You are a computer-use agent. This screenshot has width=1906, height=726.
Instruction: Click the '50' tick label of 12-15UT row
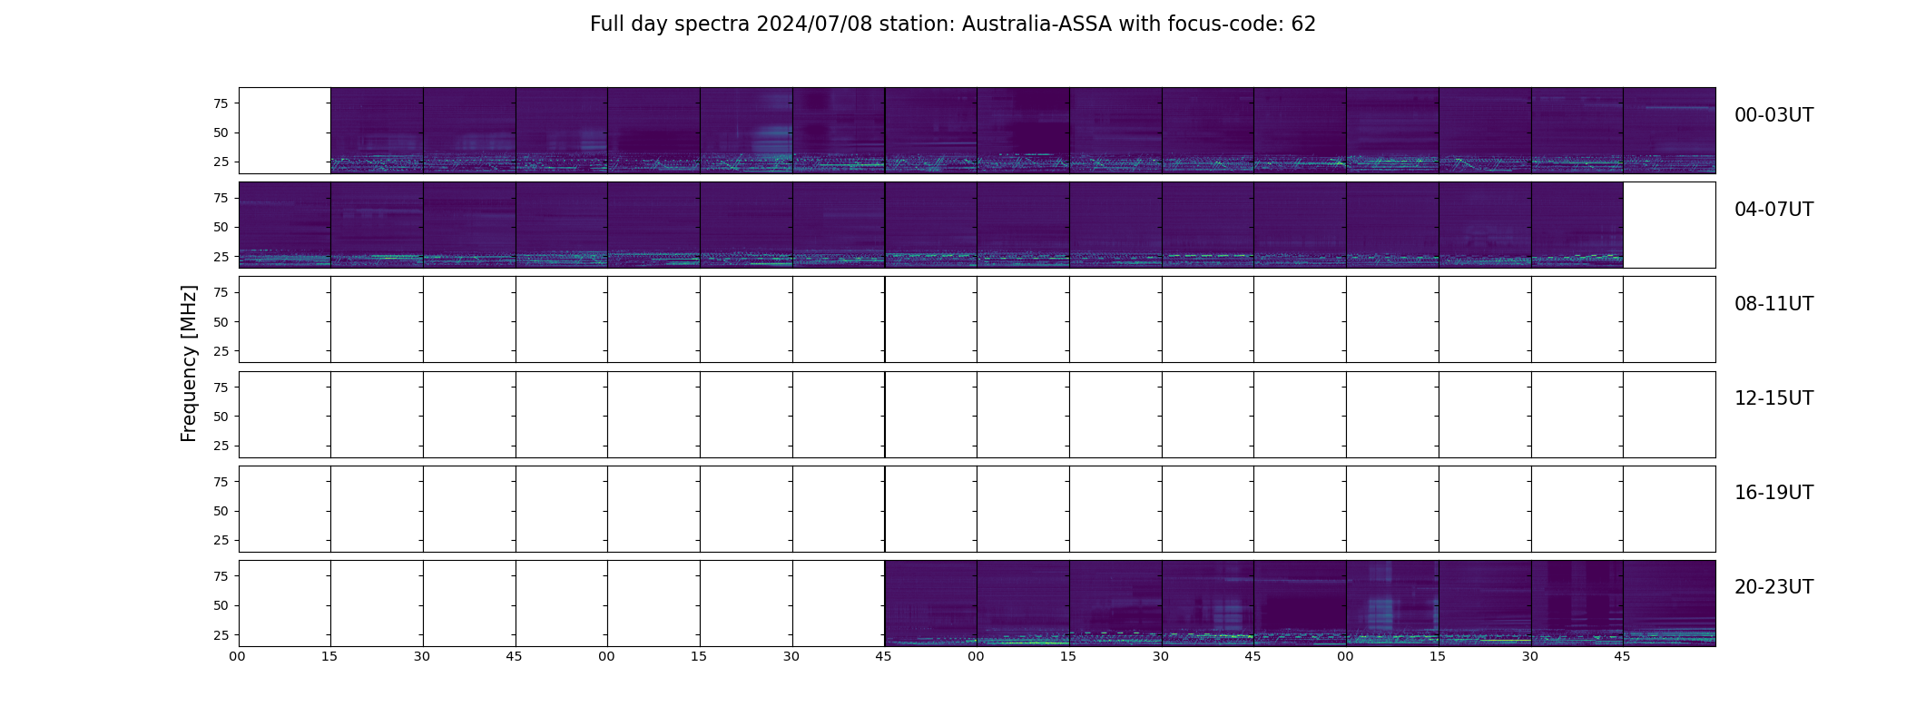[220, 417]
